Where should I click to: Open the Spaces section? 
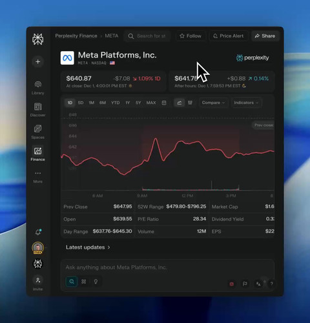[x=37, y=132]
